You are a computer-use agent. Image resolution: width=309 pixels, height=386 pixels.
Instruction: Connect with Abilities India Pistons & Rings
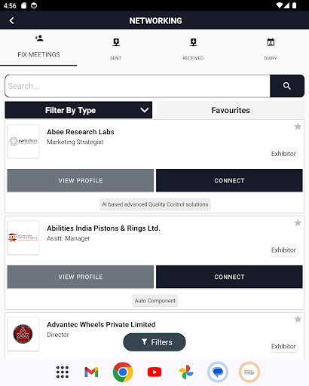click(x=229, y=277)
